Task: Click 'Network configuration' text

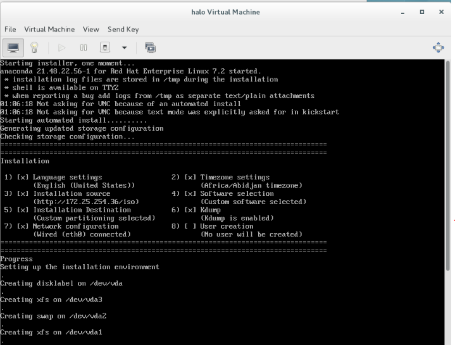Action: click(x=76, y=226)
